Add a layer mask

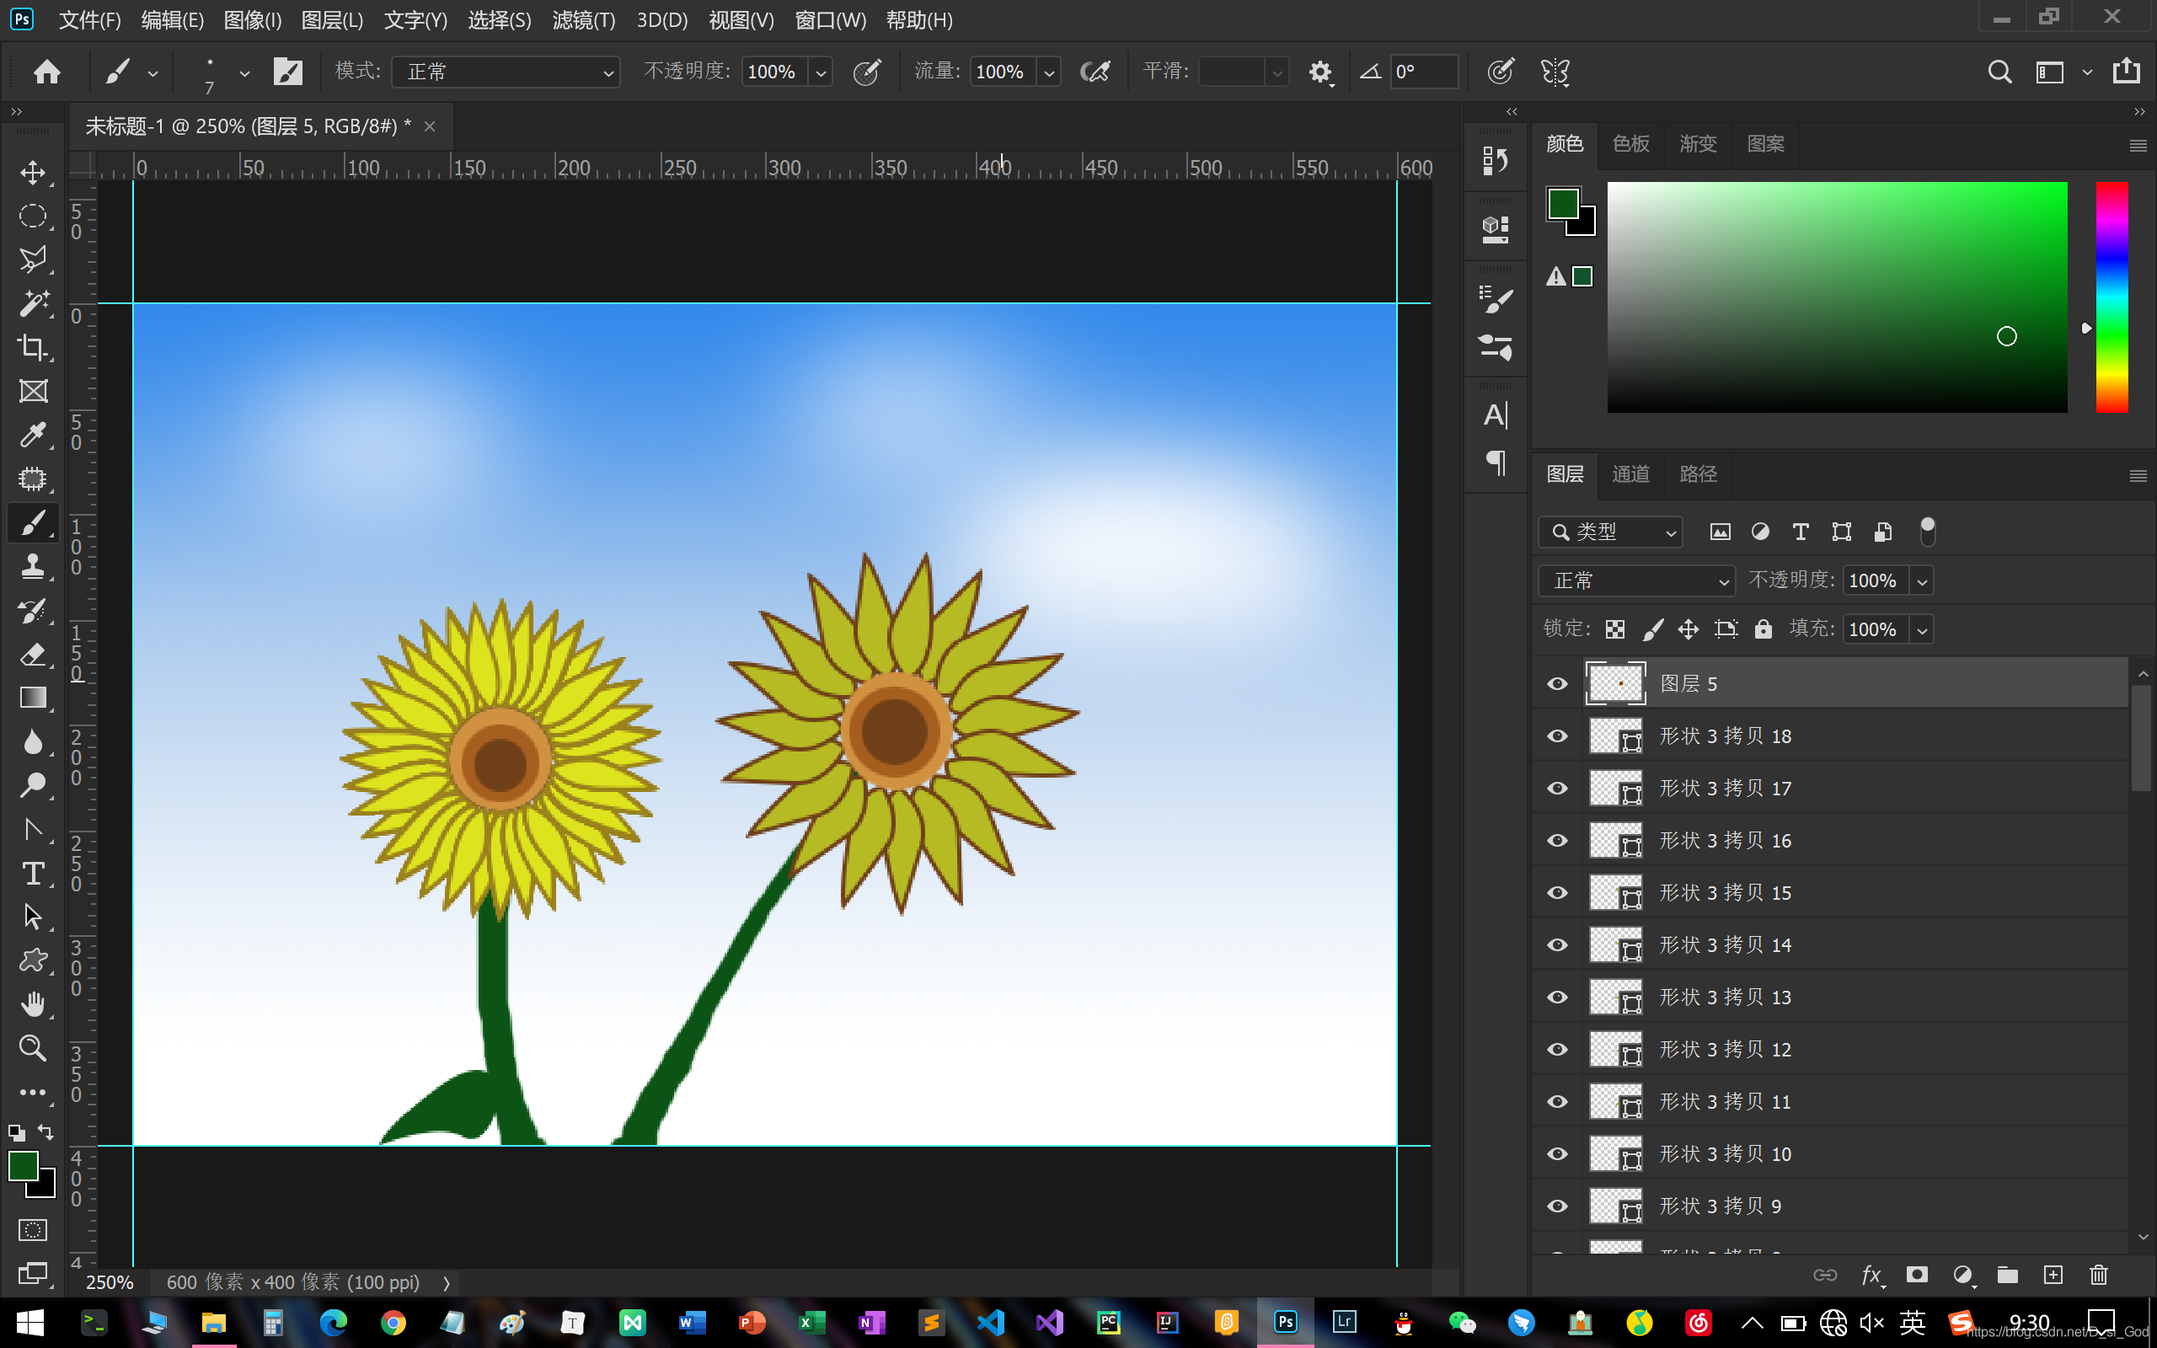(1916, 1275)
